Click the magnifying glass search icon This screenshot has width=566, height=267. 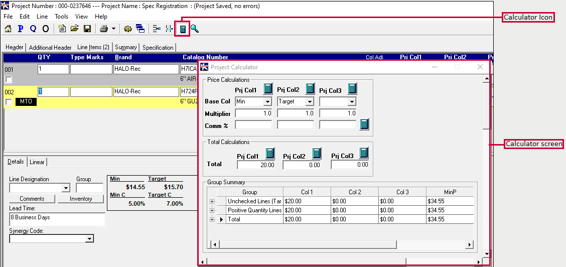pos(195,29)
